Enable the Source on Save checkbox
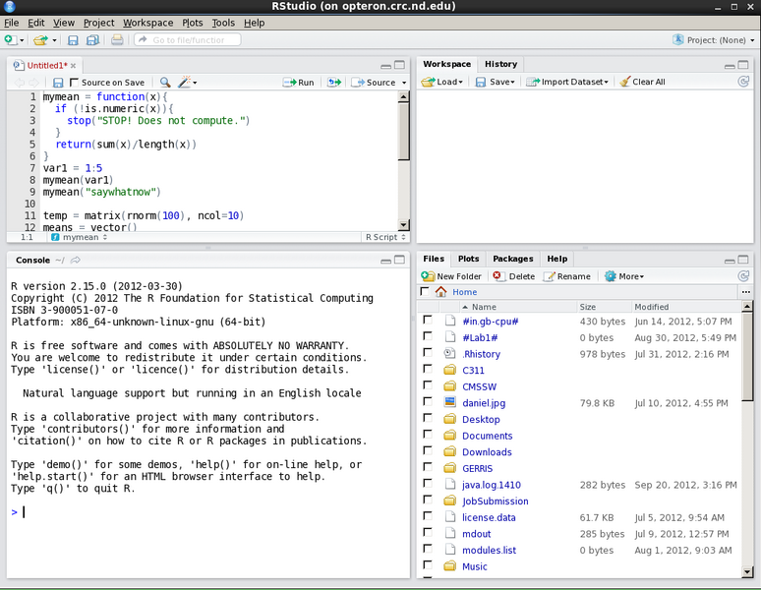This screenshot has height=590, width=761. [x=75, y=83]
